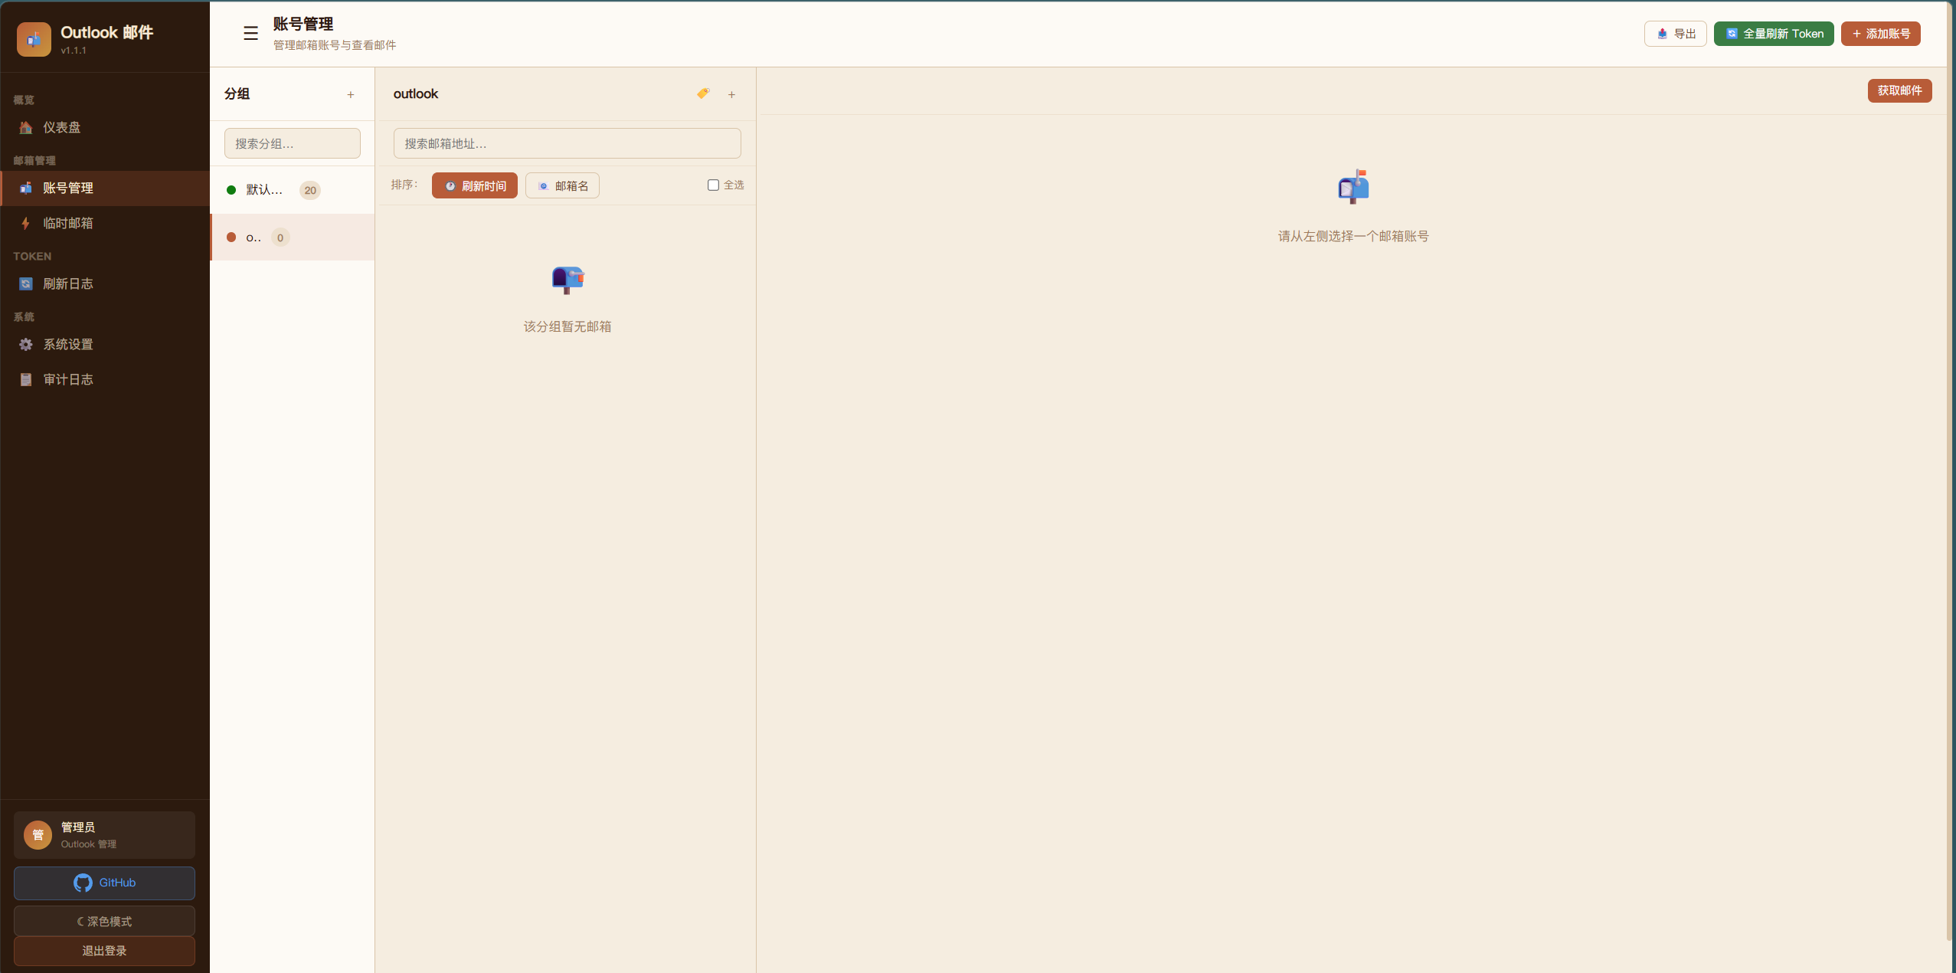Click the hamburger menu icon
The height and width of the screenshot is (973, 1956).
click(x=250, y=33)
